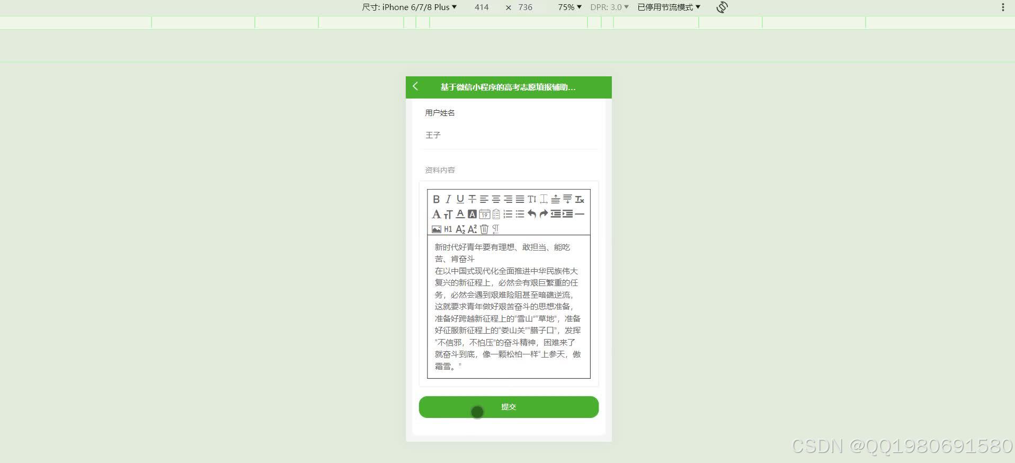This screenshot has width=1015, height=463.
Task: Apply strikethrough formatting
Action: (x=472, y=199)
